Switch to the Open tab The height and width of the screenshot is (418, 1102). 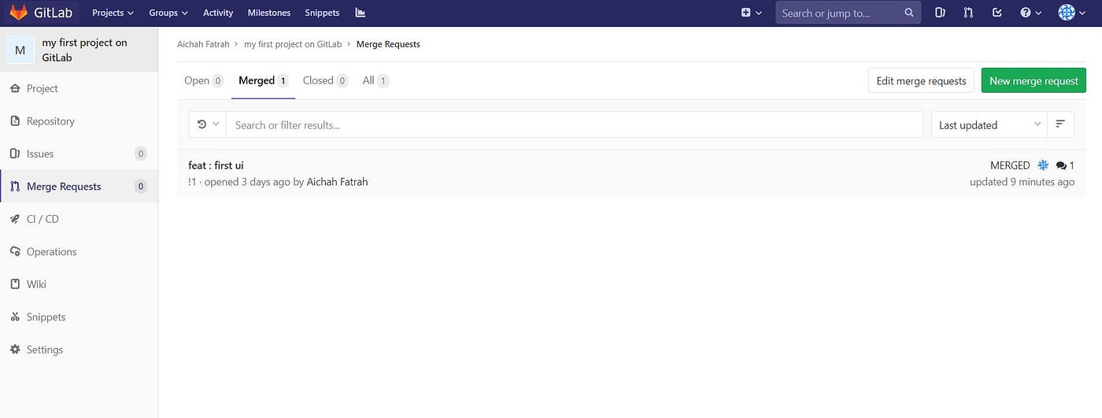[204, 80]
